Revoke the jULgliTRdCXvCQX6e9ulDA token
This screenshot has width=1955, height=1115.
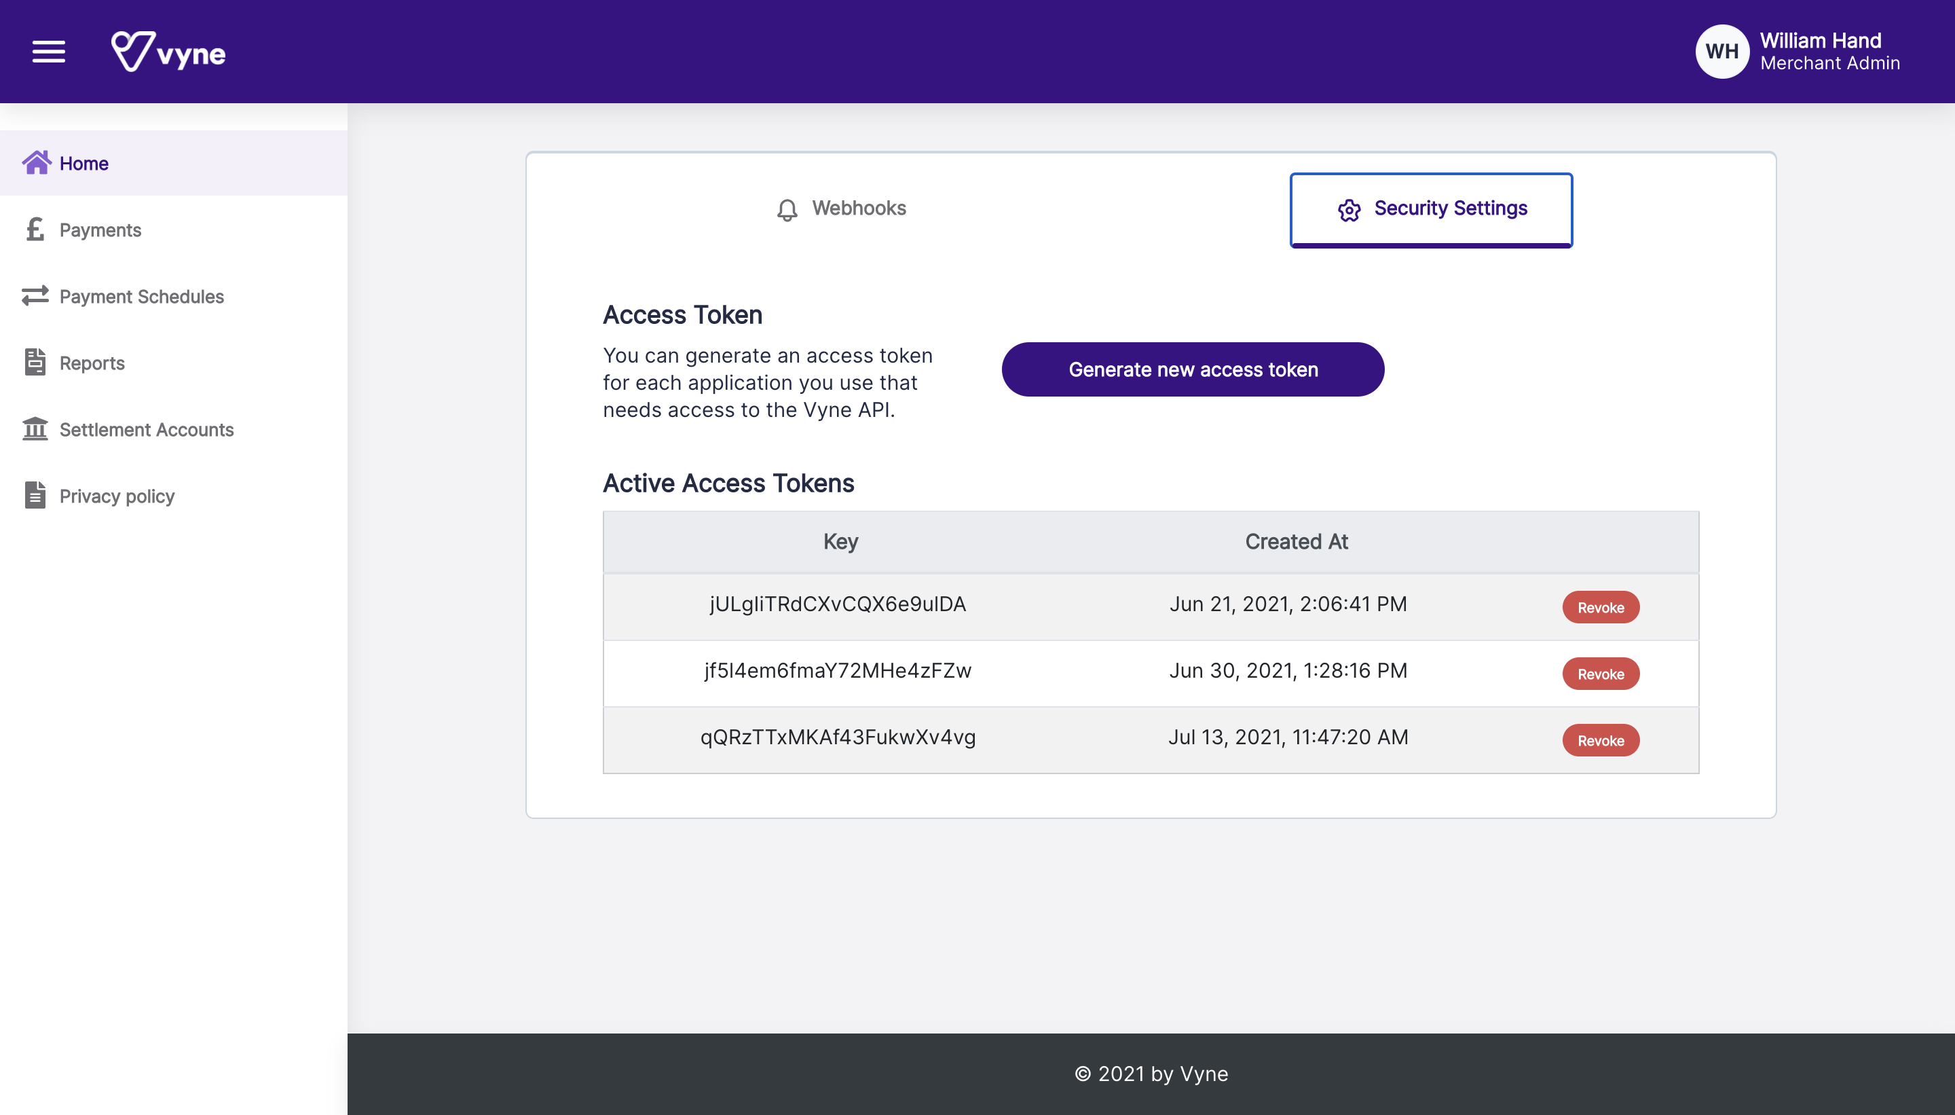(x=1600, y=607)
